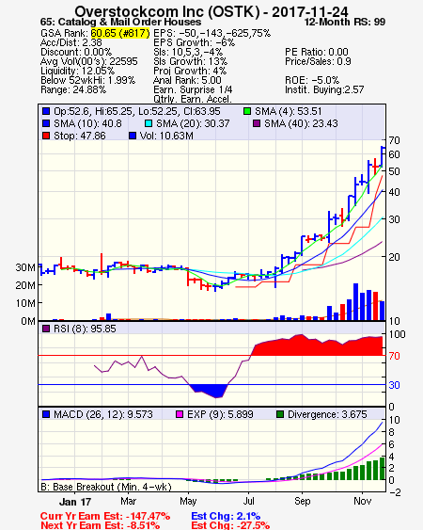Viewport: 423px width, 530px height.
Task: Click the 'Discount: 0.00%' text
Action: tap(76, 52)
